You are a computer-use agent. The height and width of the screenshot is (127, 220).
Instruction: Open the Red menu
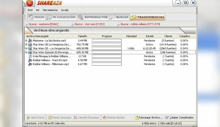point(30,10)
